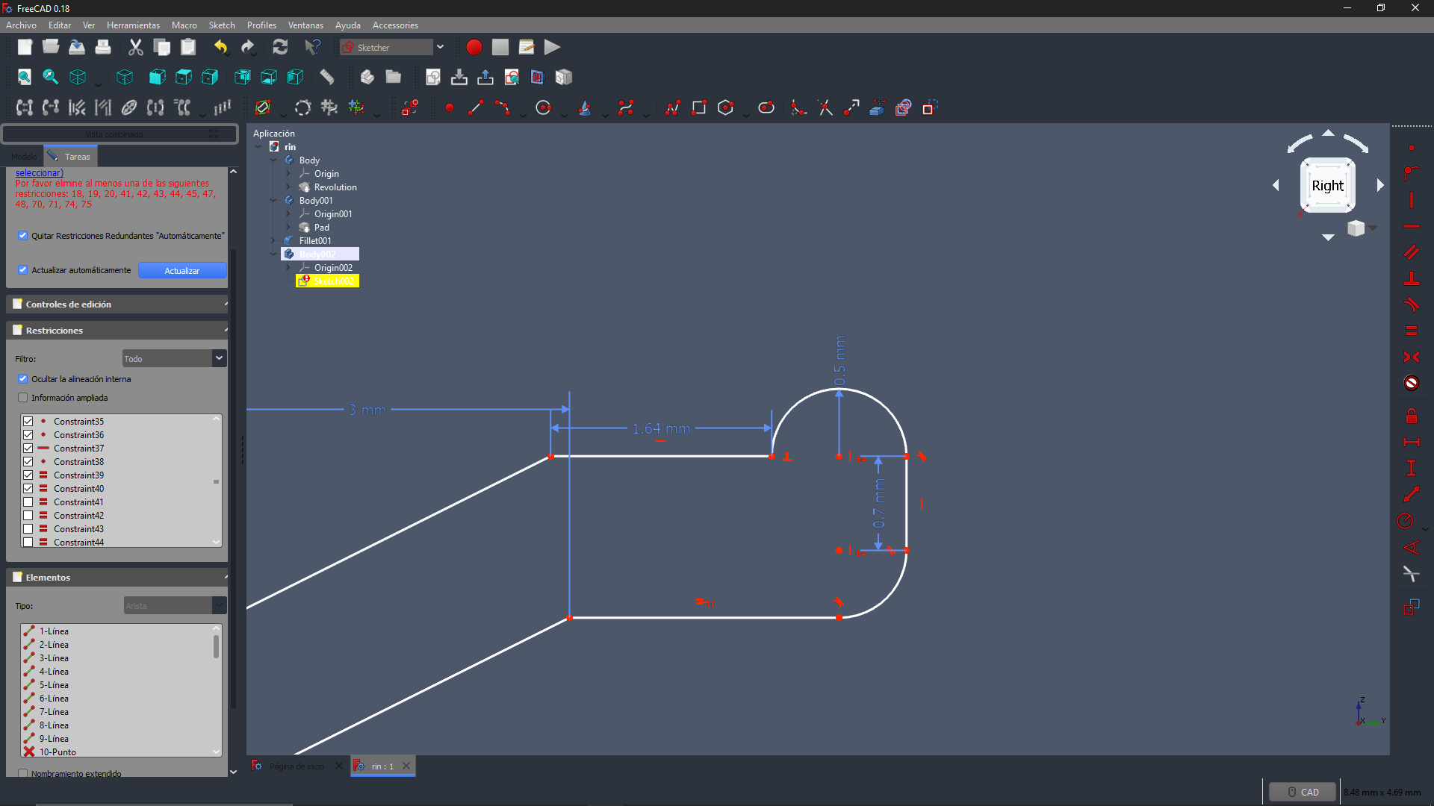Click the lock constraint icon
This screenshot has height=806, width=1434.
(x=1411, y=416)
